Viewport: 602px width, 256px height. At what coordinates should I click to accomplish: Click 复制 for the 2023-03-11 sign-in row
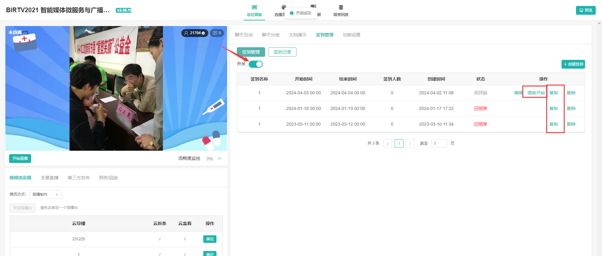coord(554,124)
